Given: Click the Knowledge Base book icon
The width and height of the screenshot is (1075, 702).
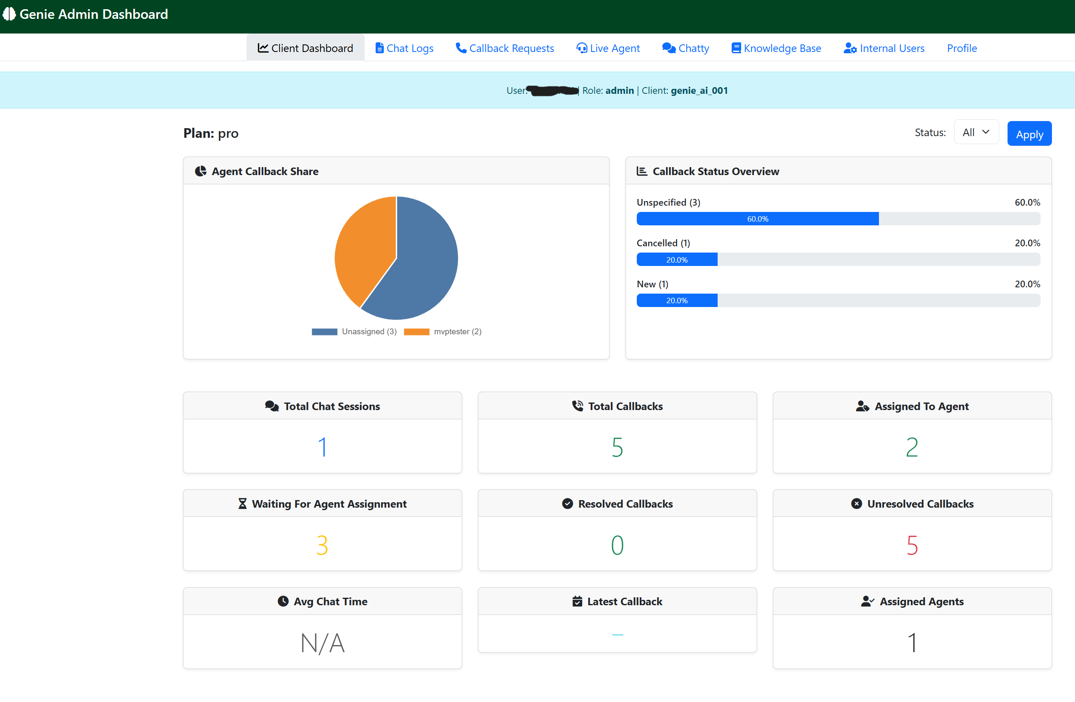Looking at the screenshot, I should click(x=735, y=47).
